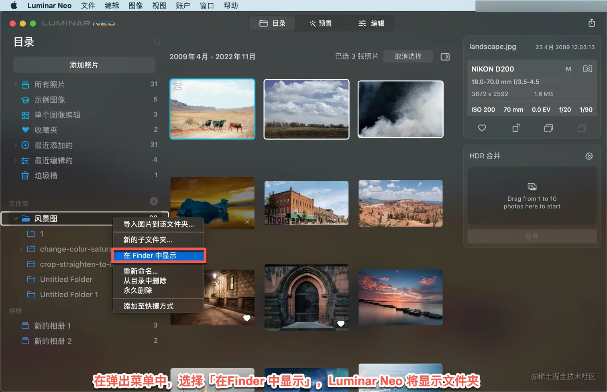
Task: Click the 合并 merge button
Action: [x=532, y=236]
